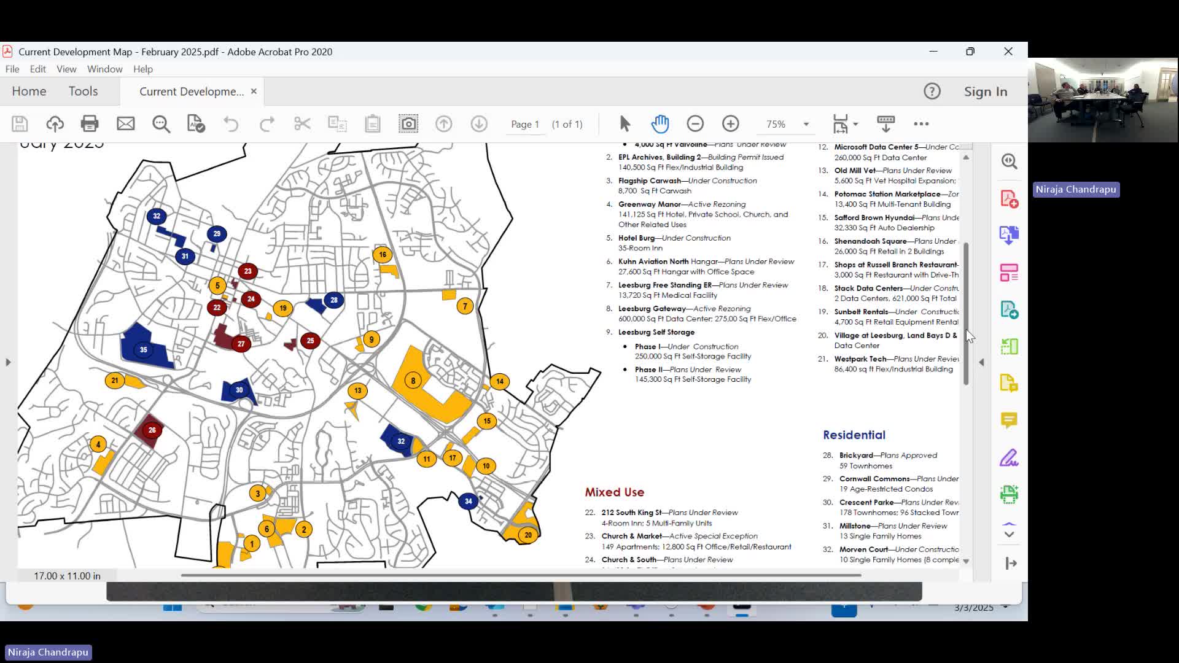Activate the Hand pan tool
The image size is (1179, 663).
(x=660, y=124)
